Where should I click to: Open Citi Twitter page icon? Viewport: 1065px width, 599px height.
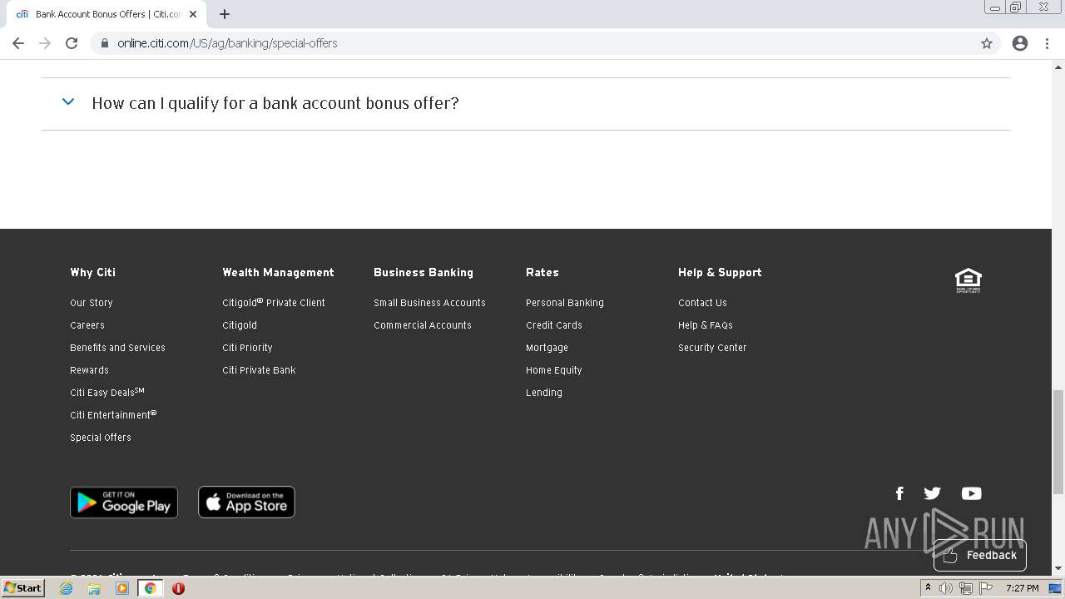point(933,493)
